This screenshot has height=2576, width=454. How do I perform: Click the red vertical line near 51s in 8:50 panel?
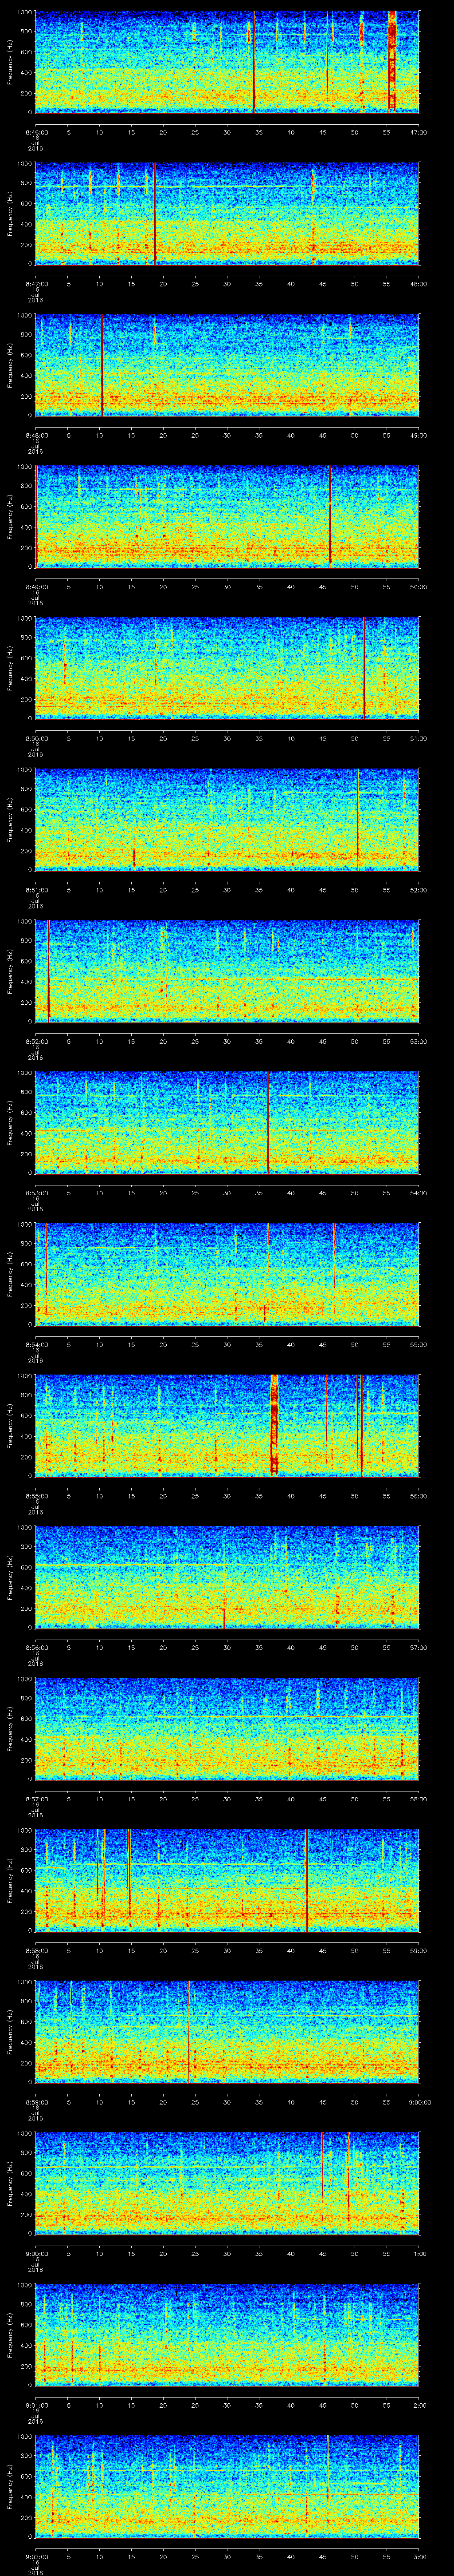364,668
